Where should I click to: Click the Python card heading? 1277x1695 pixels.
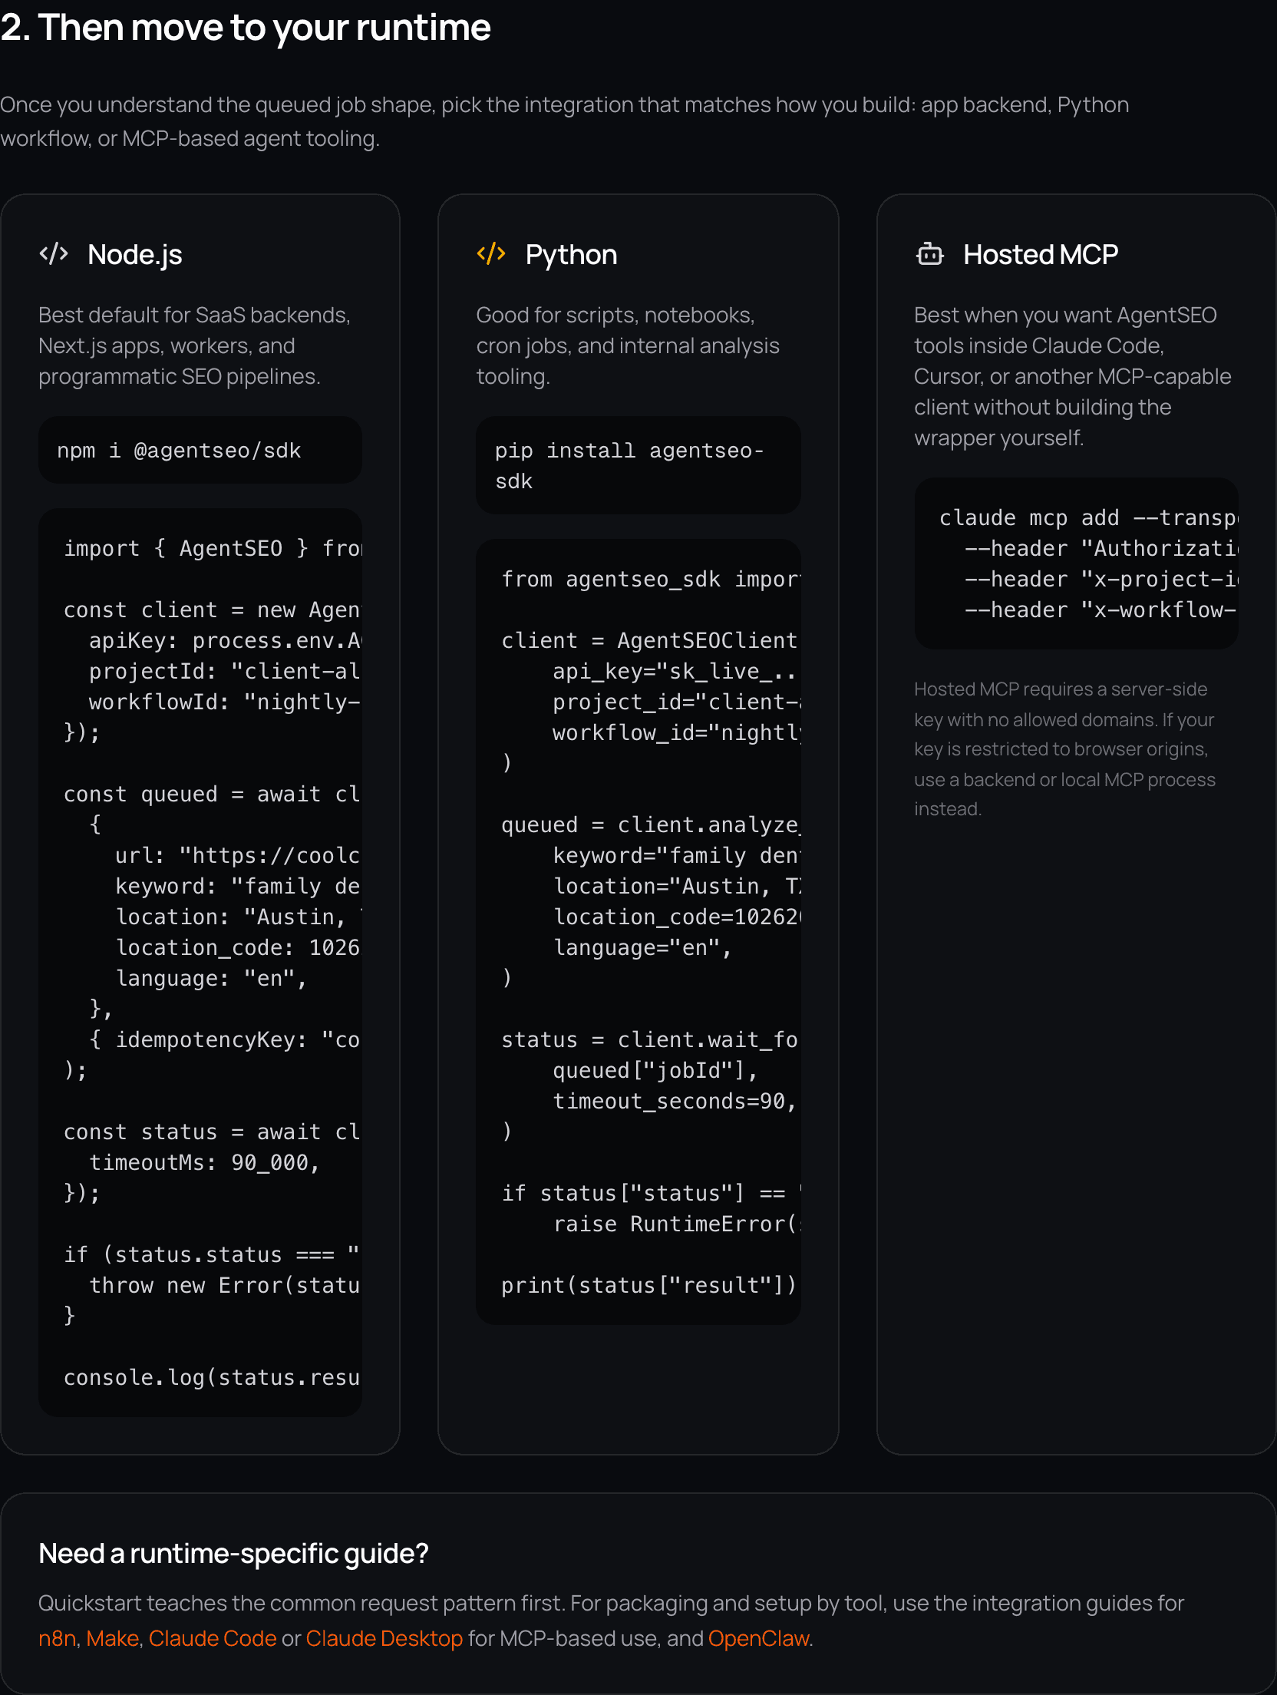tap(571, 254)
